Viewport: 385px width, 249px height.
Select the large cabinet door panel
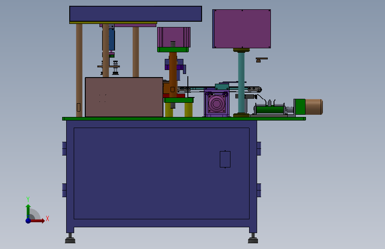click(x=162, y=173)
